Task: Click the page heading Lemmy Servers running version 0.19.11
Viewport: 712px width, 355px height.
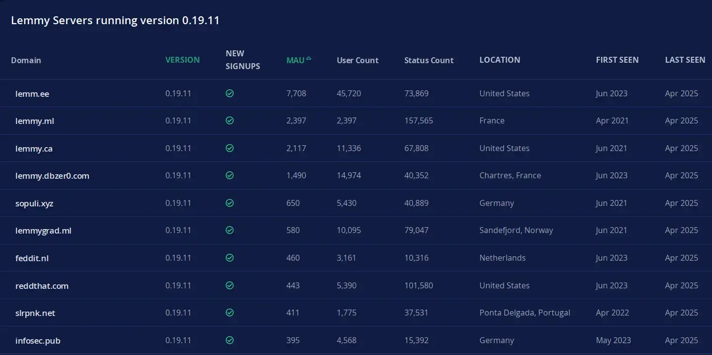Action: coord(115,20)
